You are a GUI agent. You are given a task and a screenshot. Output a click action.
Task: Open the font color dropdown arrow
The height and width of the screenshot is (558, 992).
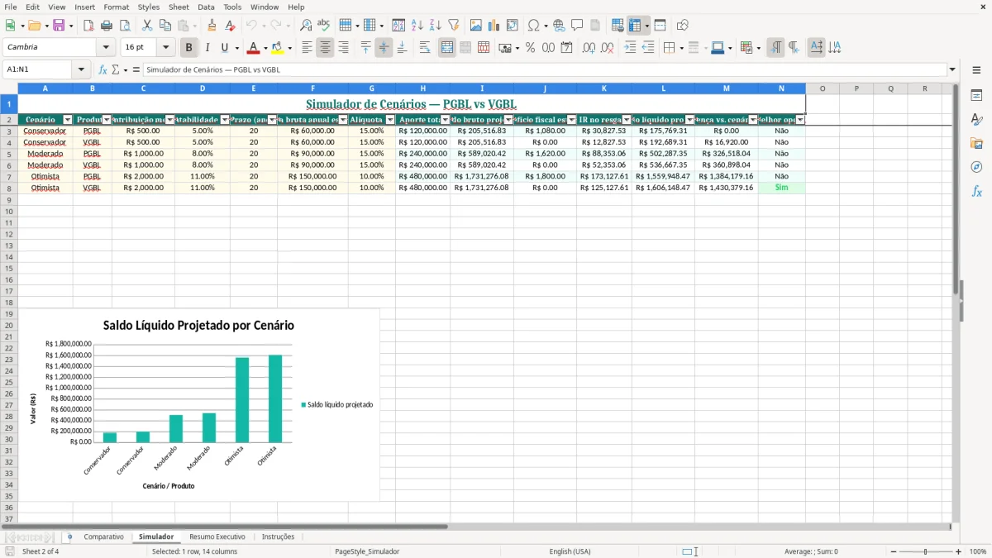coord(265,48)
